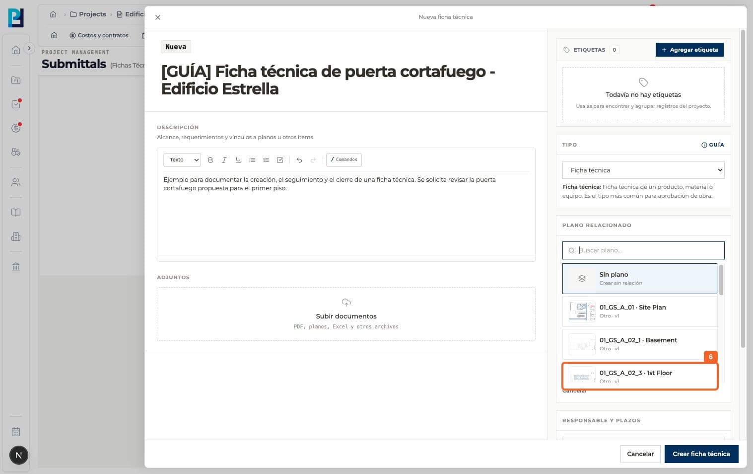This screenshot has width=753, height=474.
Task: Open the bank icon in sidebar
Action: pyautogui.click(x=16, y=267)
